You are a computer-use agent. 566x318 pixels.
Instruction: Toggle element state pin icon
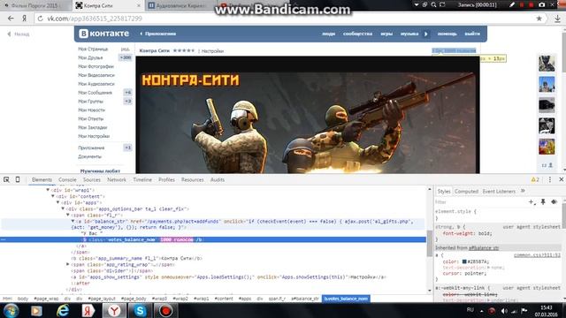[543, 202]
